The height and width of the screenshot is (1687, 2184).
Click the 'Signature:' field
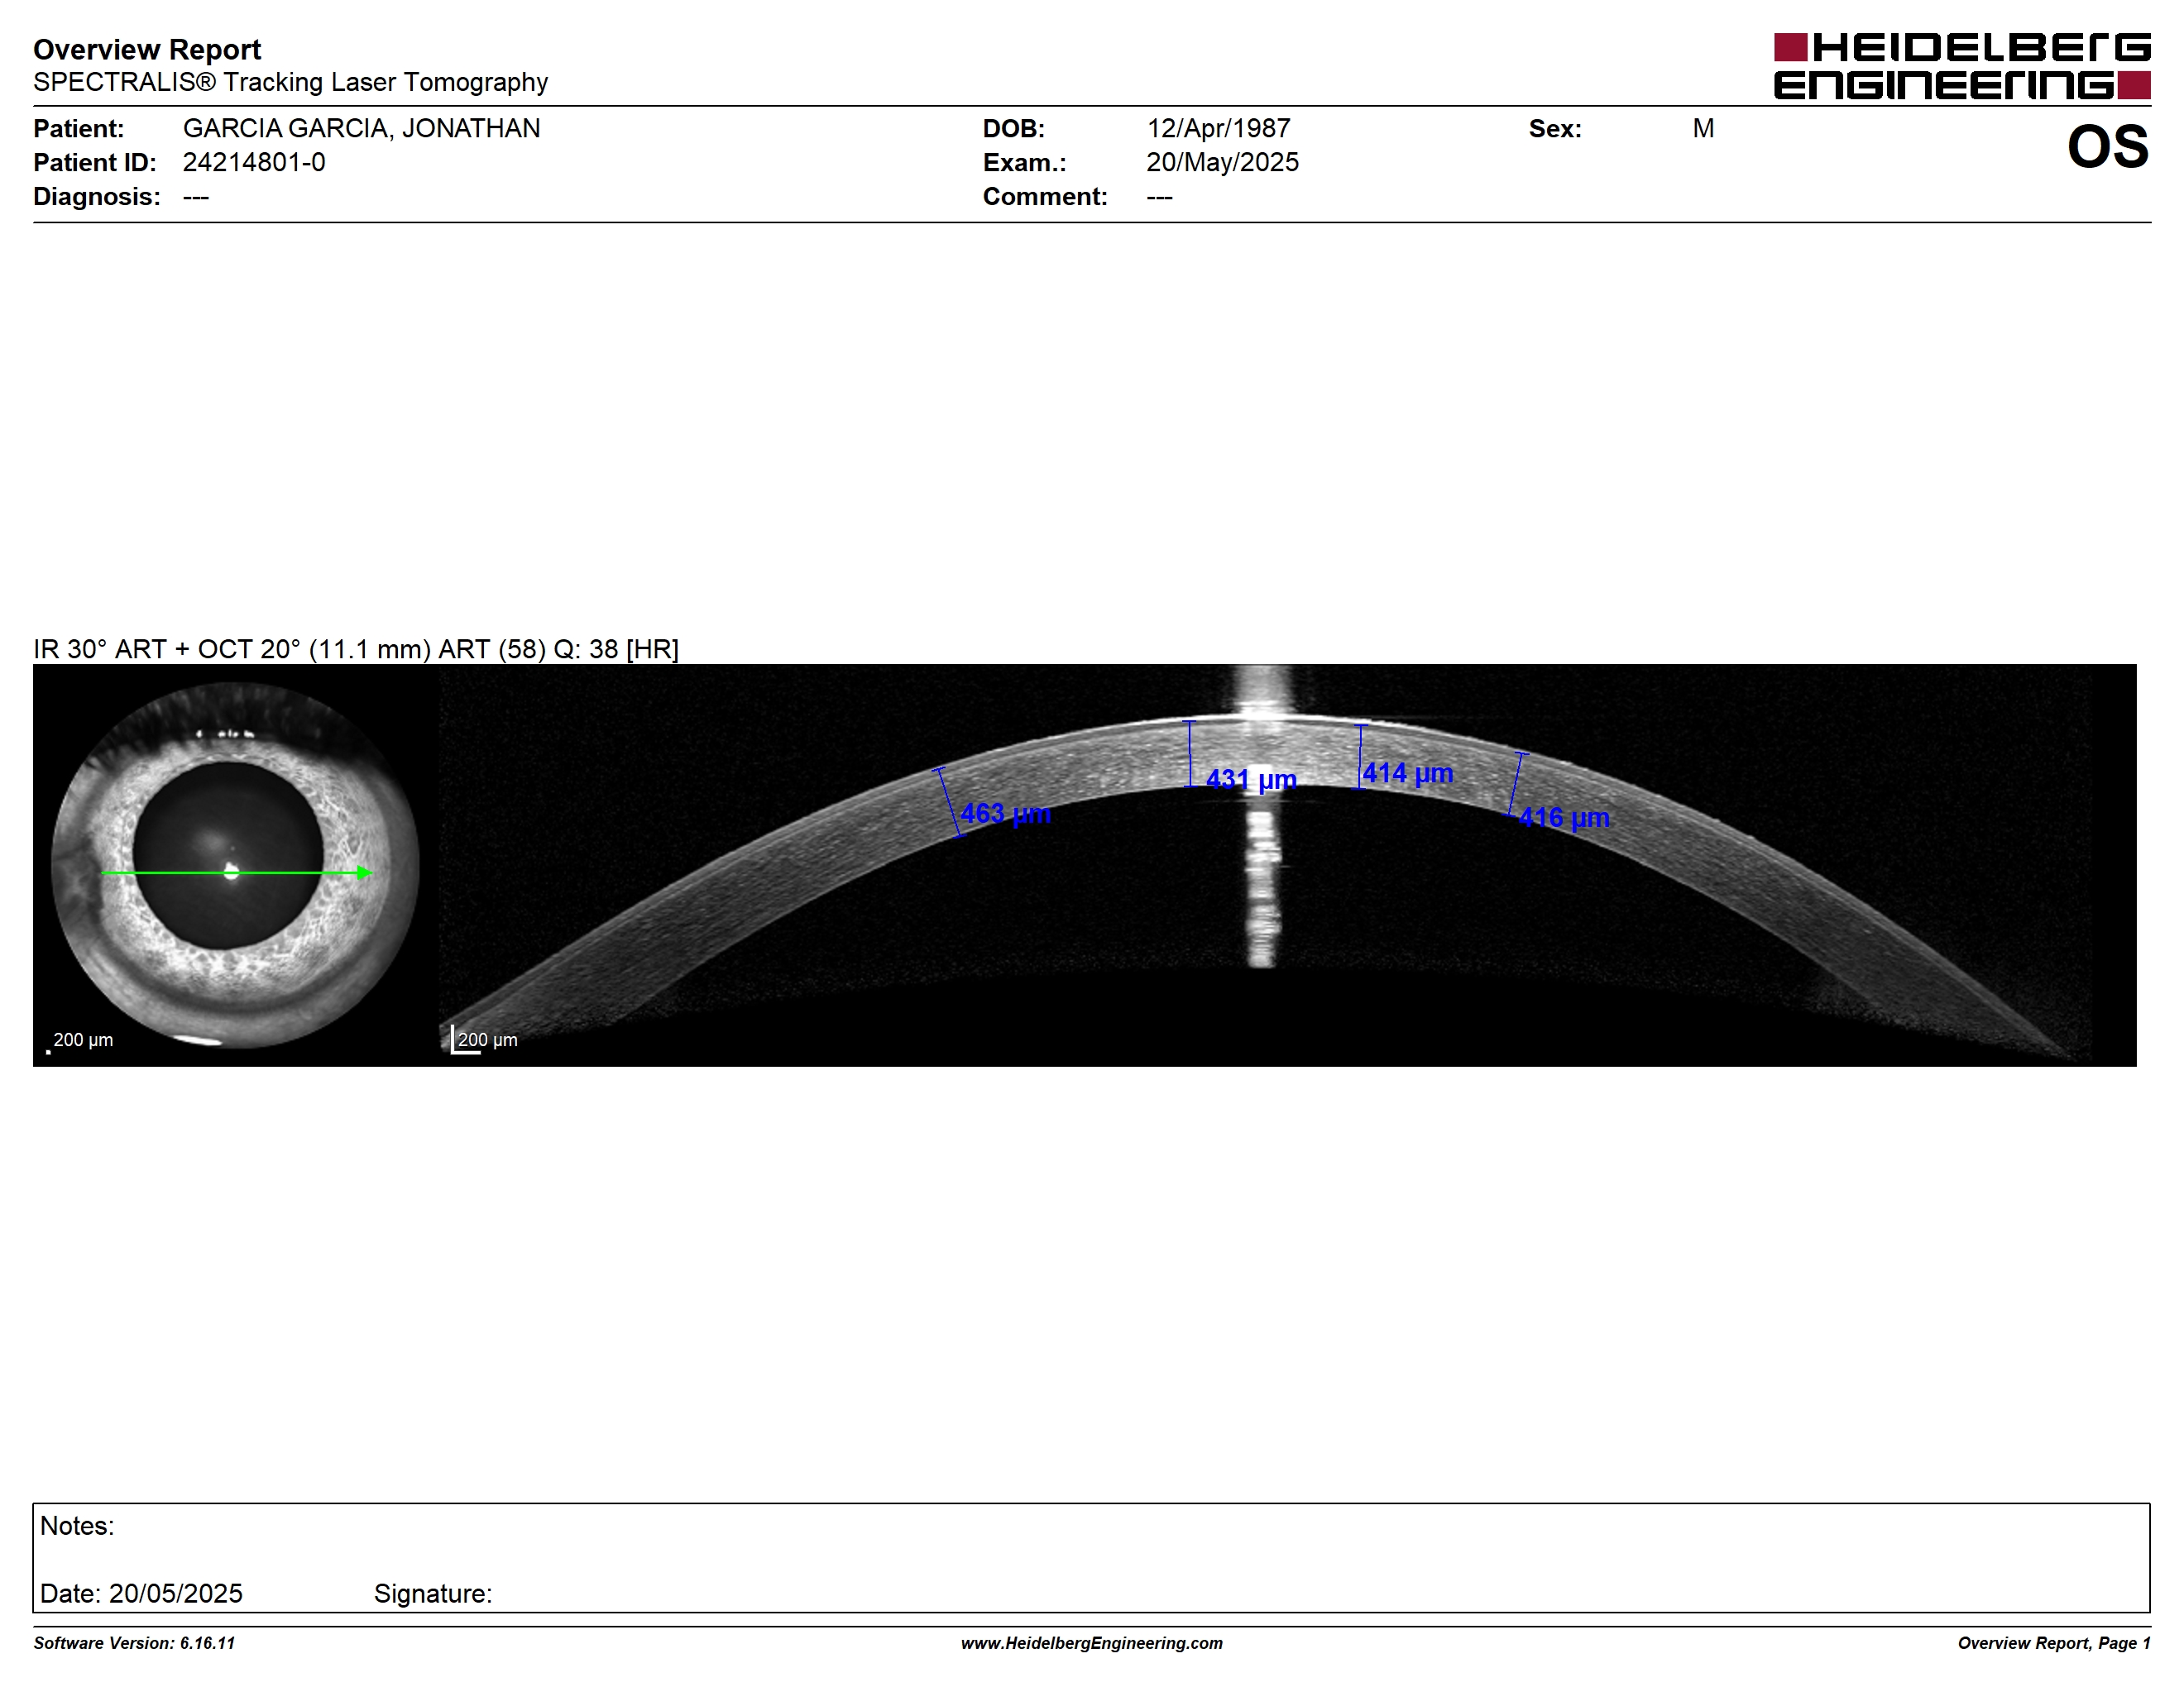433,1593
